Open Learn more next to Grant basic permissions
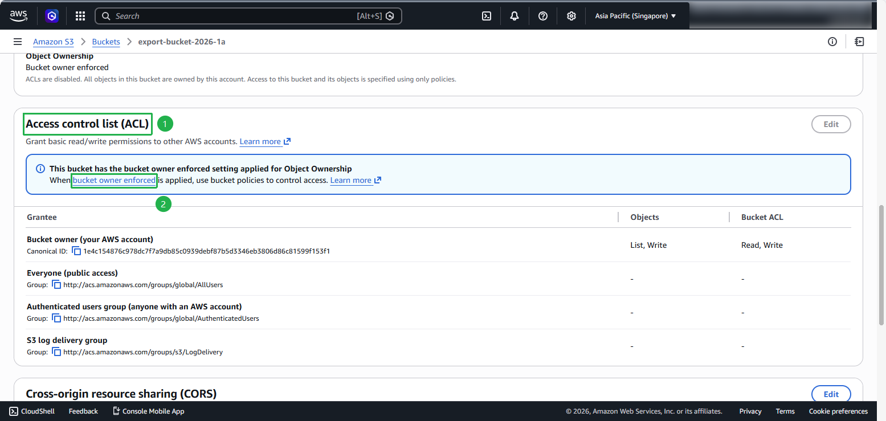 [265, 141]
